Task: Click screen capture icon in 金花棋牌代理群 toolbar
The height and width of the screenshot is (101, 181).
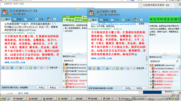Action: pyautogui.click(x=122, y=68)
